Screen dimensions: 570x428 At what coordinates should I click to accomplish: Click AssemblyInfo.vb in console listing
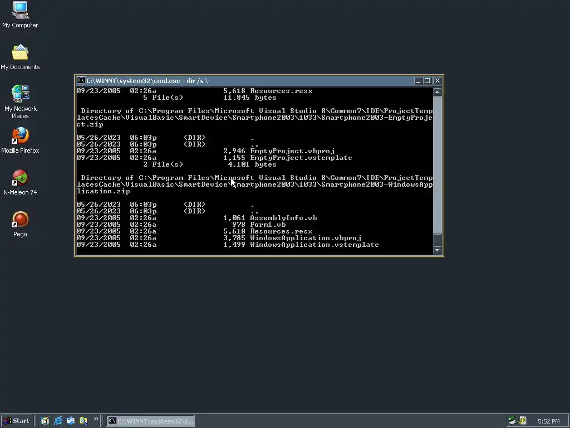(x=283, y=218)
